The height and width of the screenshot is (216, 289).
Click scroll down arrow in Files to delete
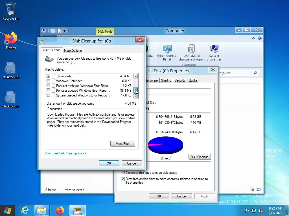(x=136, y=96)
